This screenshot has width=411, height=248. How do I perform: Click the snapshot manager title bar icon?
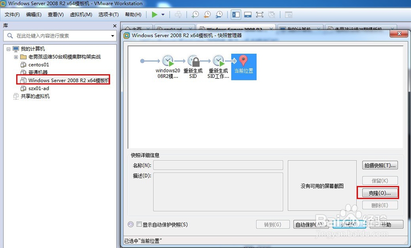(x=127, y=35)
